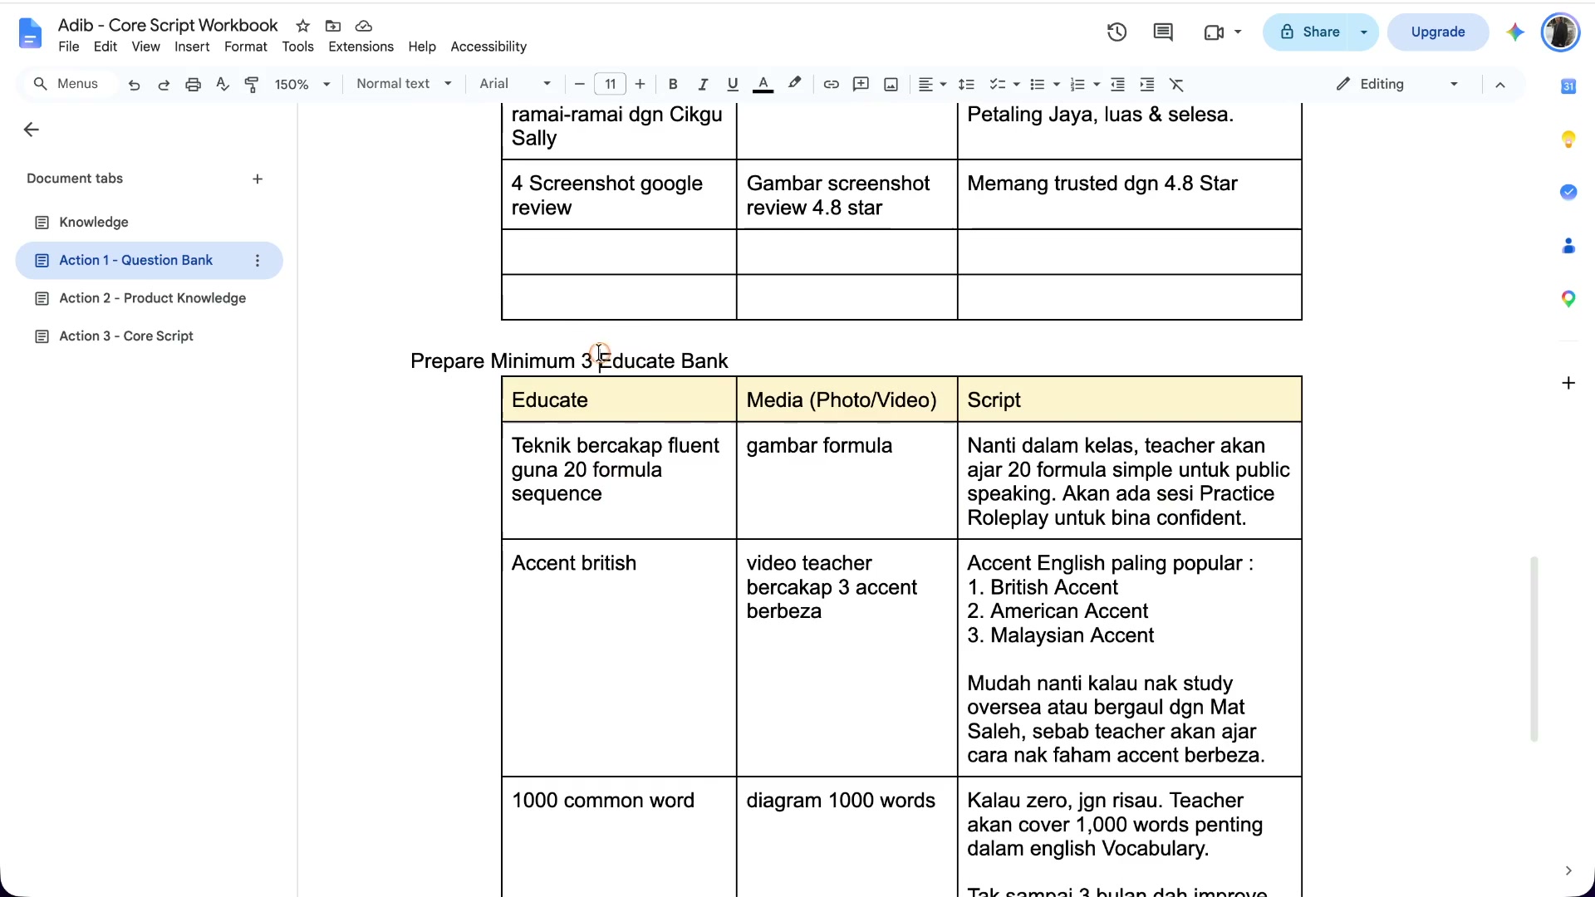1595x897 pixels.
Task: Switch to Action 3 - Core Script tab
Action: click(150, 336)
